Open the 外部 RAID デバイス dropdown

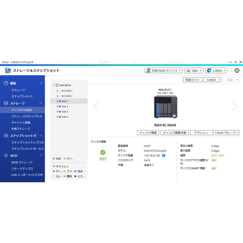click(x=164, y=71)
